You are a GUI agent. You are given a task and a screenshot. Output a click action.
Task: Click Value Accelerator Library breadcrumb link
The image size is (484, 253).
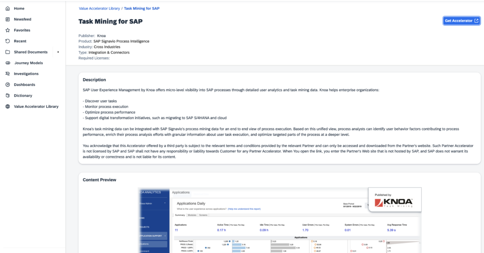coord(99,8)
